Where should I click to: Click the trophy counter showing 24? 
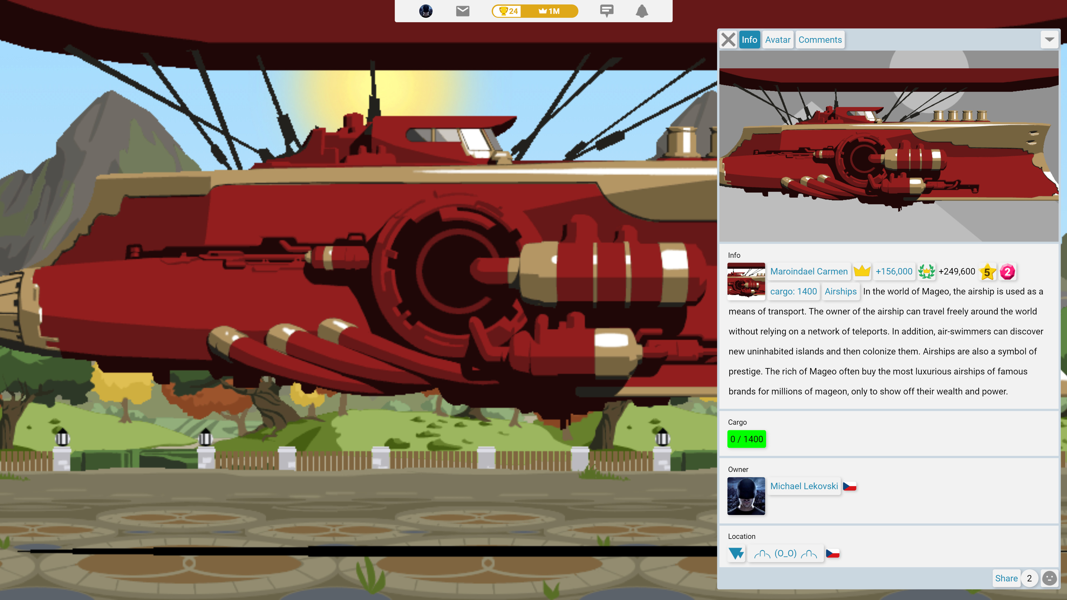pyautogui.click(x=509, y=11)
